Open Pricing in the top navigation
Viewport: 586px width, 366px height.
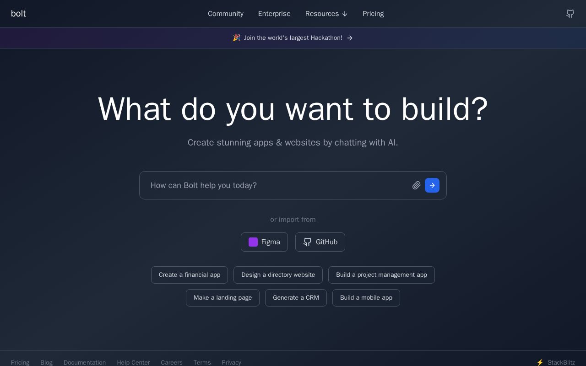click(x=373, y=14)
